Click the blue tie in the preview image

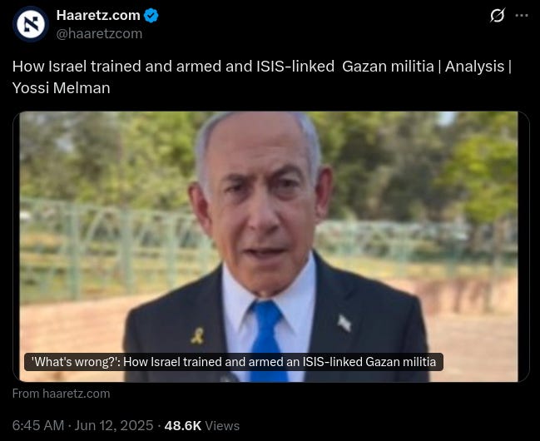[x=268, y=341]
